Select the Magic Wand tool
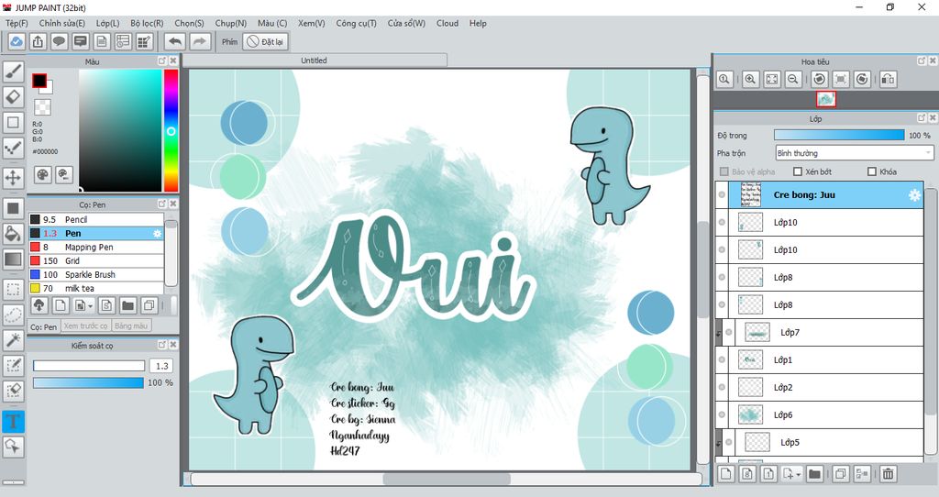Image resolution: width=939 pixels, height=497 pixels. (x=13, y=340)
